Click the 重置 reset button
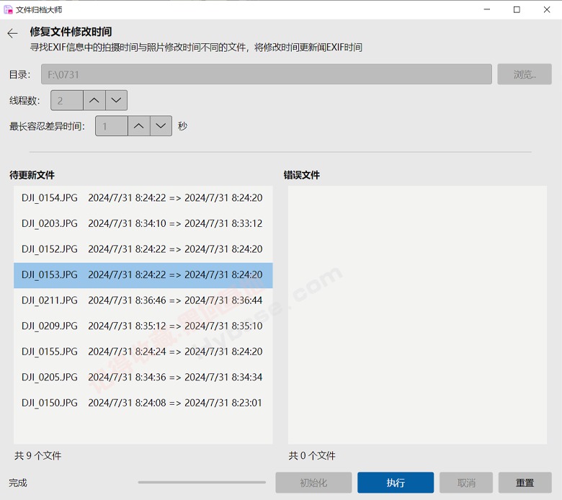This screenshot has height=500, width=562. (x=525, y=483)
